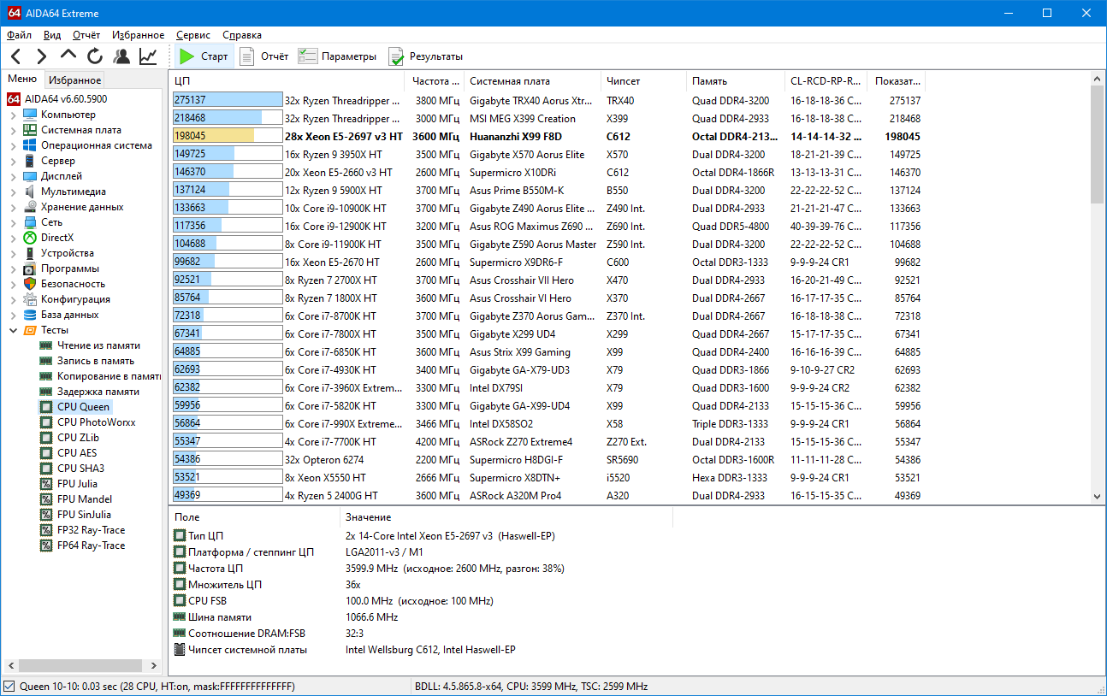Open the Файл menu
The height and width of the screenshot is (696, 1107).
19,35
